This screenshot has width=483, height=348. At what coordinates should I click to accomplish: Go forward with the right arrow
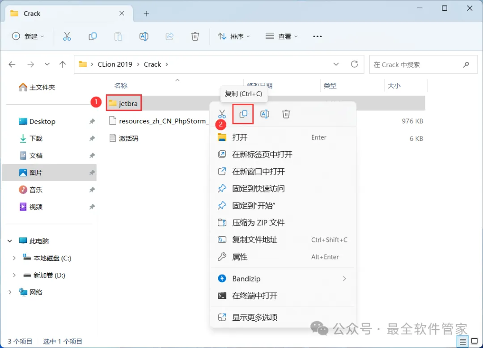point(30,64)
